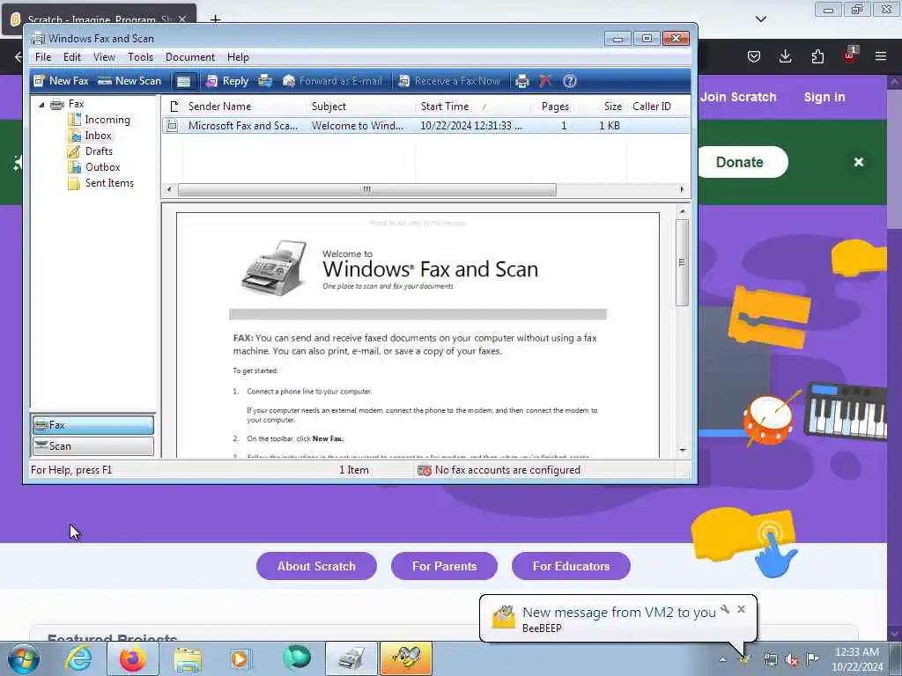Open the Tools menu

pos(140,57)
